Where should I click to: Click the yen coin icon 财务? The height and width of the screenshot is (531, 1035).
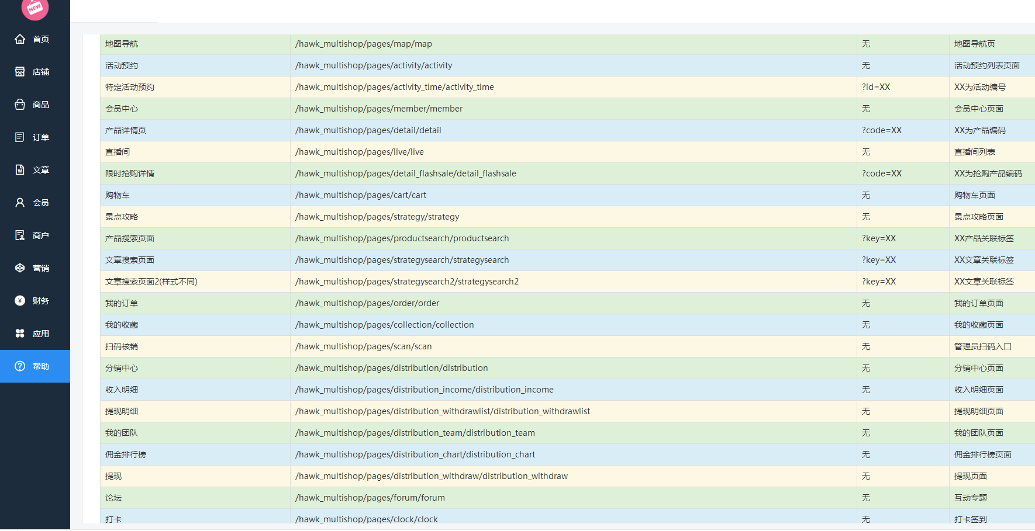[x=20, y=301]
